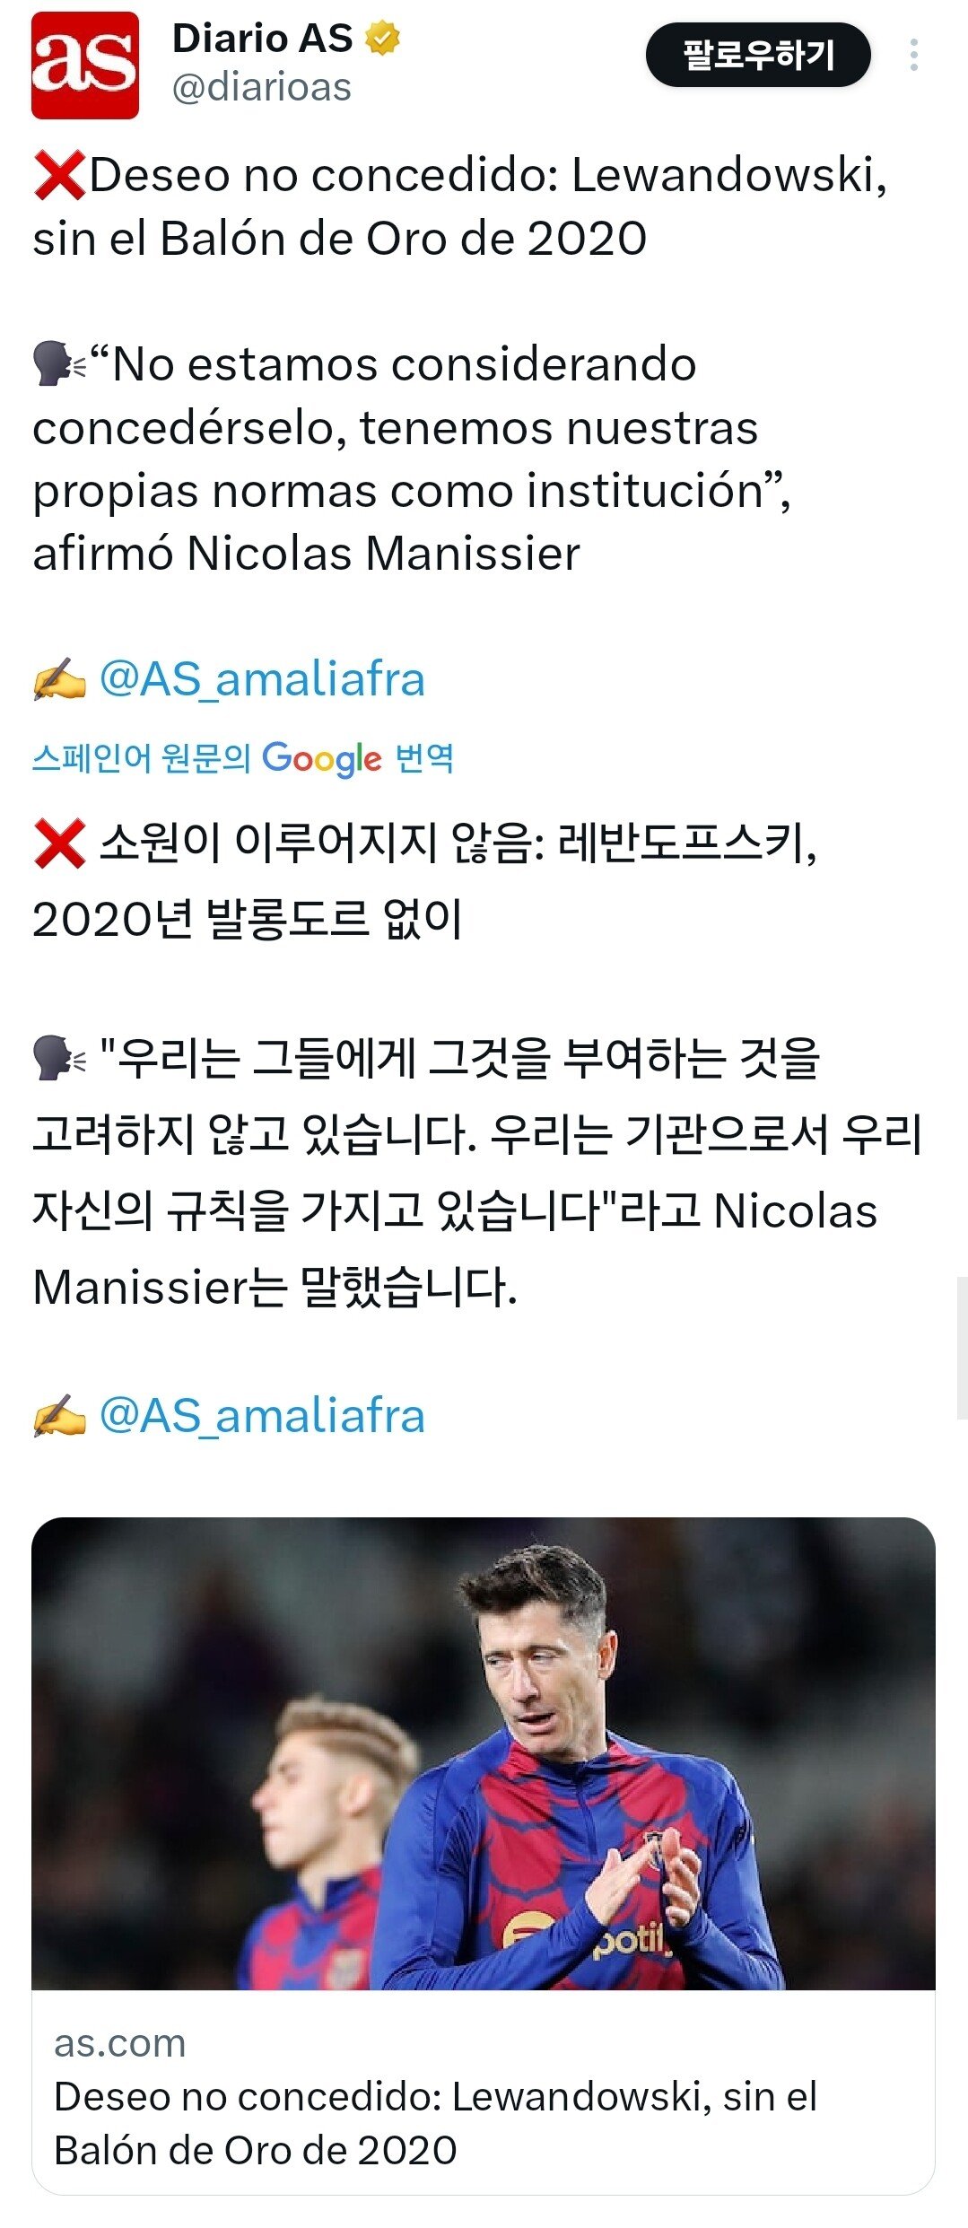
Task: Click the writing hand emoji above translation note
Action: point(59,679)
